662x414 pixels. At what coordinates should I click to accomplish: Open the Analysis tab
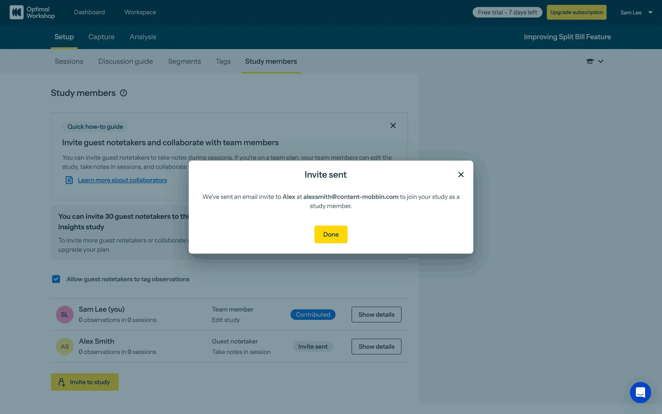click(143, 37)
